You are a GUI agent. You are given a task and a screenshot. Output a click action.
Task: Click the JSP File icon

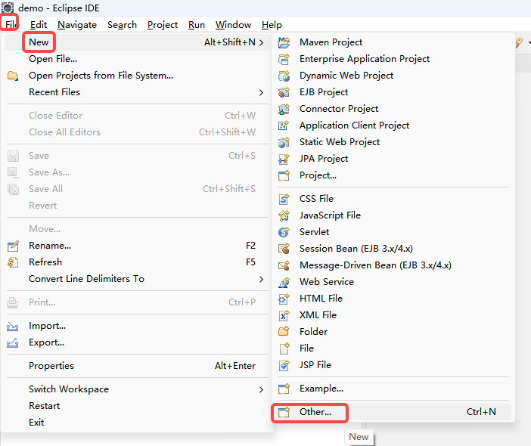(x=284, y=365)
